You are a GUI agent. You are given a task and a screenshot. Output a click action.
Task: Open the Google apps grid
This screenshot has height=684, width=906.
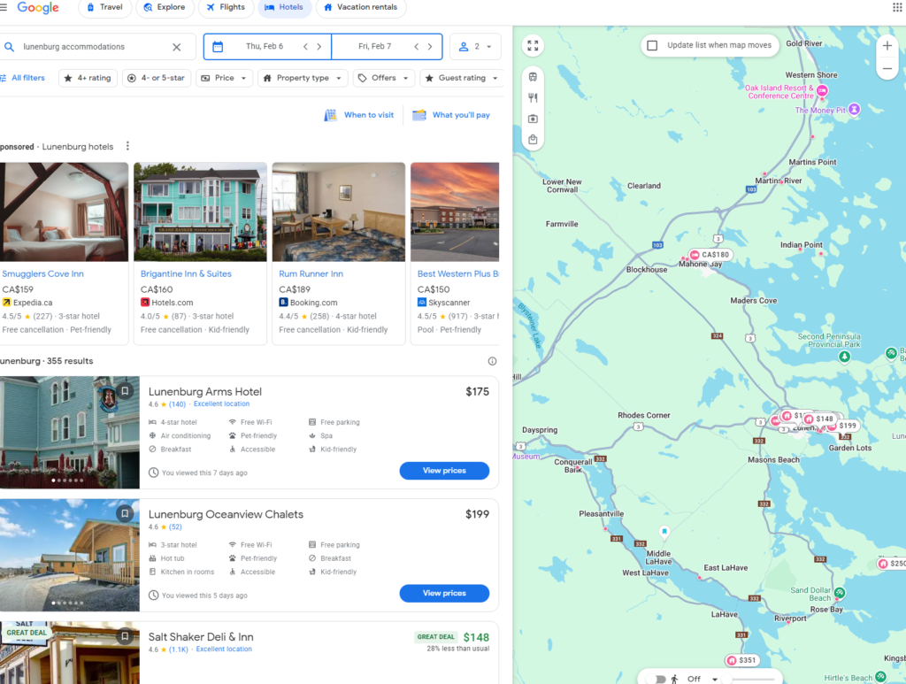[x=897, y=7]
